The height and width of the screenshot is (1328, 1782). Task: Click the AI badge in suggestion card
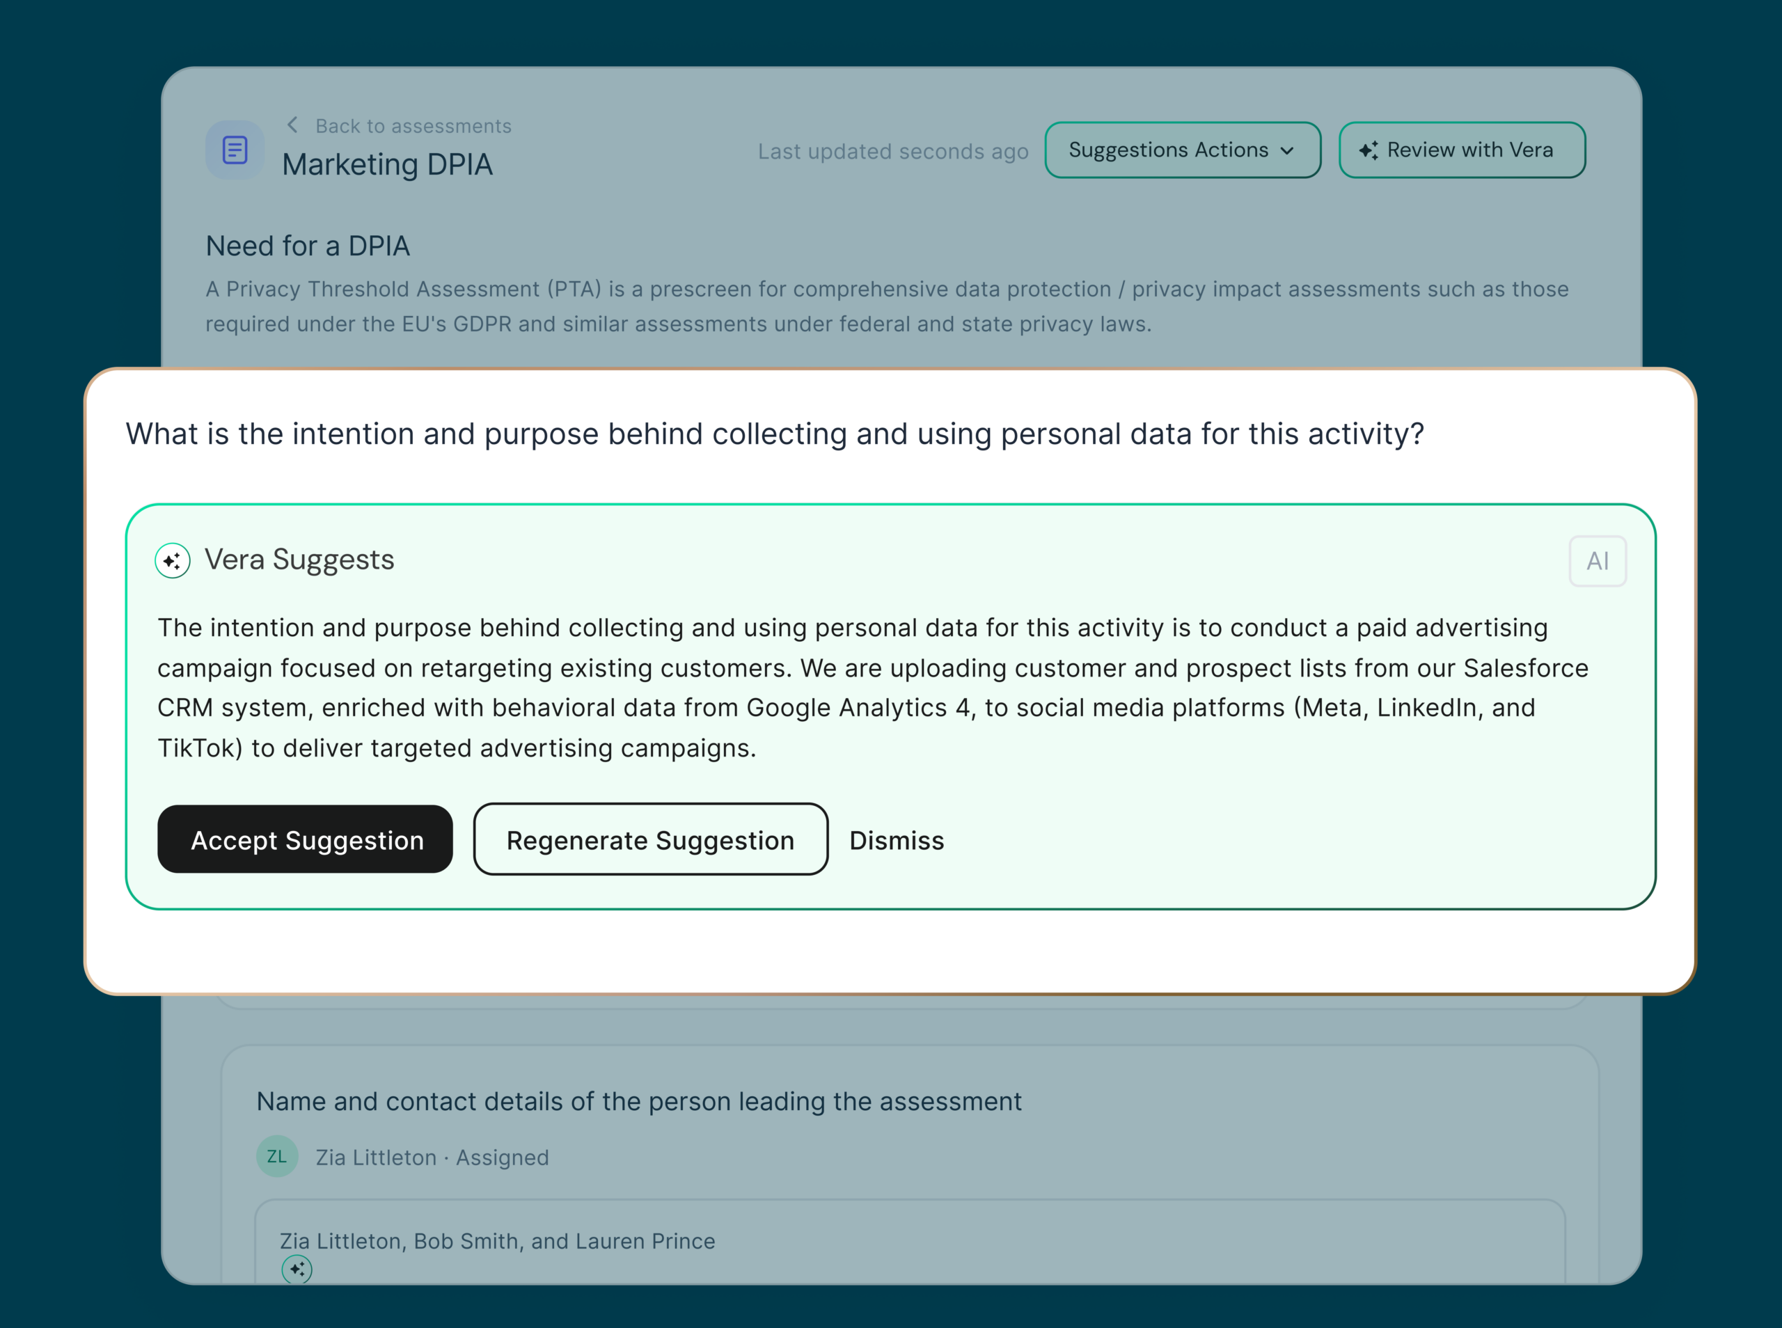(1597, 561)
